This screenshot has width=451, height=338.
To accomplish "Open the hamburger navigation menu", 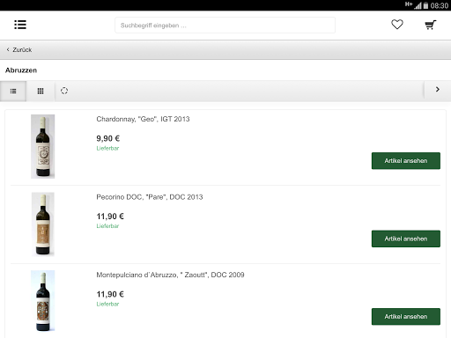I will (x=20, y=25).
